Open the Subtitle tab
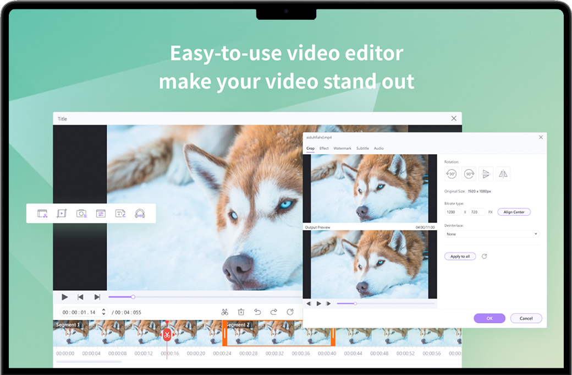This screenshot has width=572, height=375. 362,149
